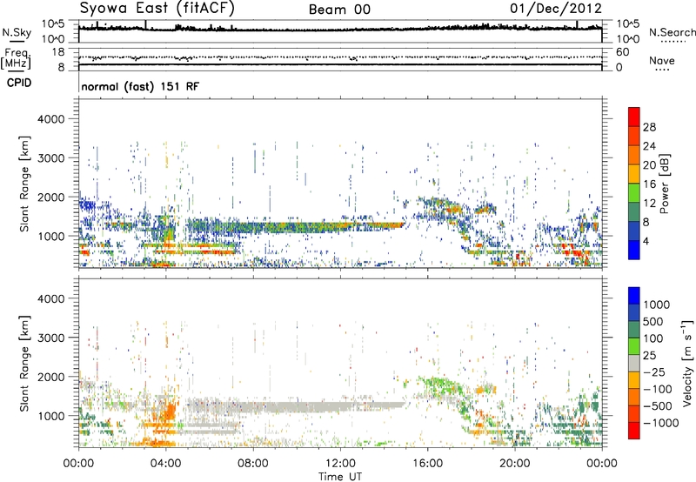The width and height of the screenshot is (696, 482).
Task: Click the dotted line sample under 'N.Search'
Action: [x=673, y=41]
